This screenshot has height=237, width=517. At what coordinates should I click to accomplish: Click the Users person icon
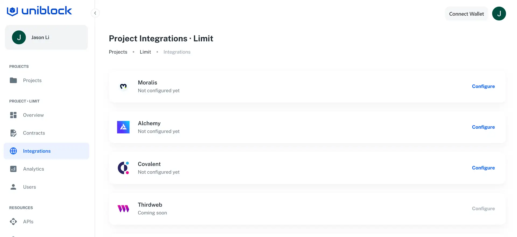[x=13, y=187]
